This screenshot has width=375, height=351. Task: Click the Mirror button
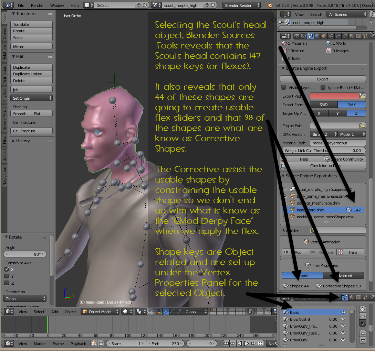tap(31, 46)
